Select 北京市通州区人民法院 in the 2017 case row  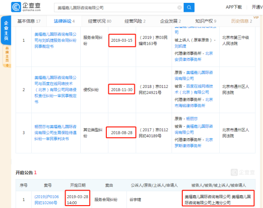[x=235, y=132]
